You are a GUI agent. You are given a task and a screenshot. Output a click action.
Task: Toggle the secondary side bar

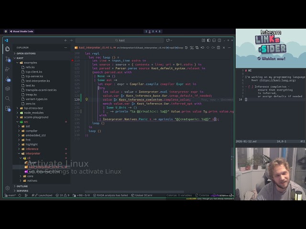219,40
